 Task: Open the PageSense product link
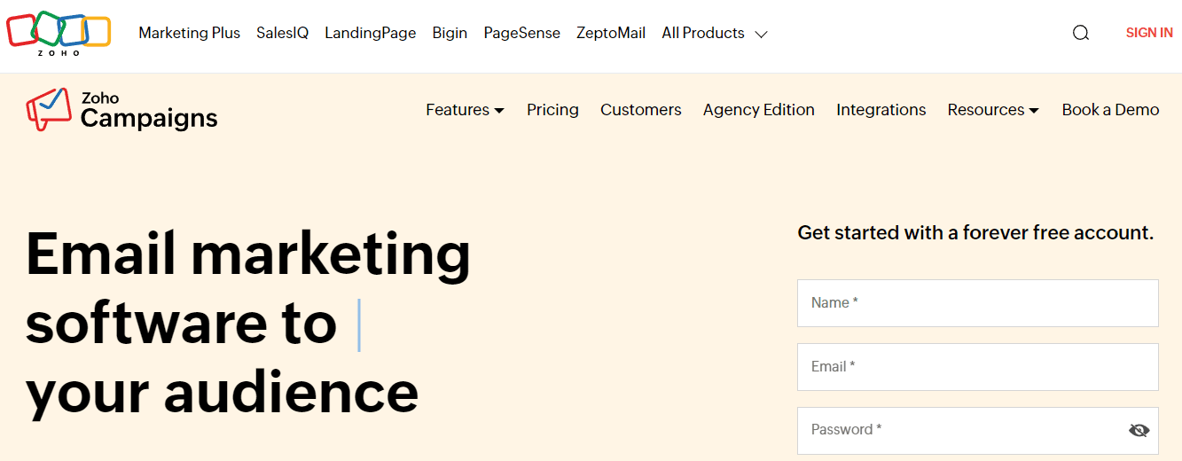point(521,33)
